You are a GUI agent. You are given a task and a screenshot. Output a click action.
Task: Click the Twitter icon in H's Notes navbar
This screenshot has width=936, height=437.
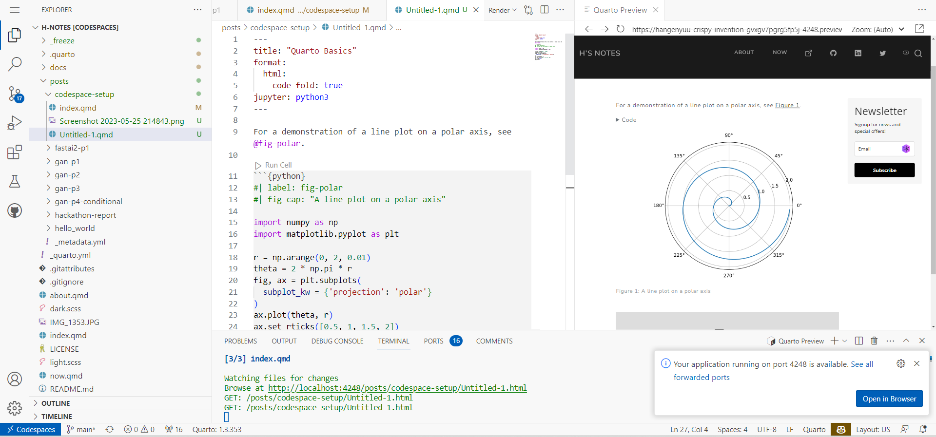(x=882, y=53)
